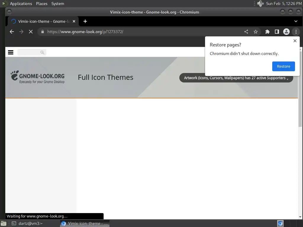This screenshot has width=303, height=227.
Task: Click the Chromium workspace switcher icon
Action: click(x=280, y=223)
